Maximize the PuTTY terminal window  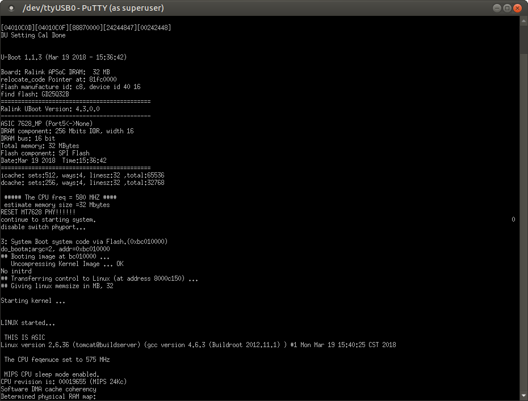pos(506,8)
